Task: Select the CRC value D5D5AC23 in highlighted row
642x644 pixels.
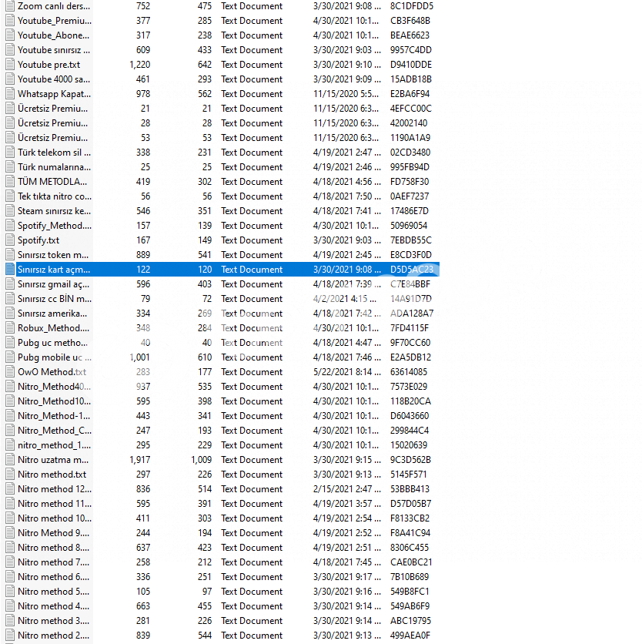Action: [x=412, y=270]
